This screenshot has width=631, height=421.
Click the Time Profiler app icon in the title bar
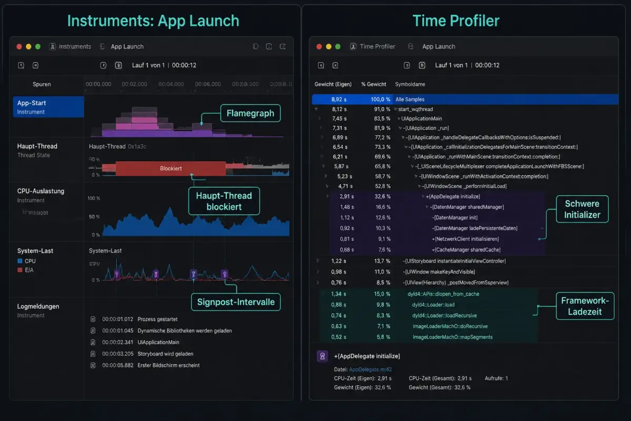[x=353, y=46]
